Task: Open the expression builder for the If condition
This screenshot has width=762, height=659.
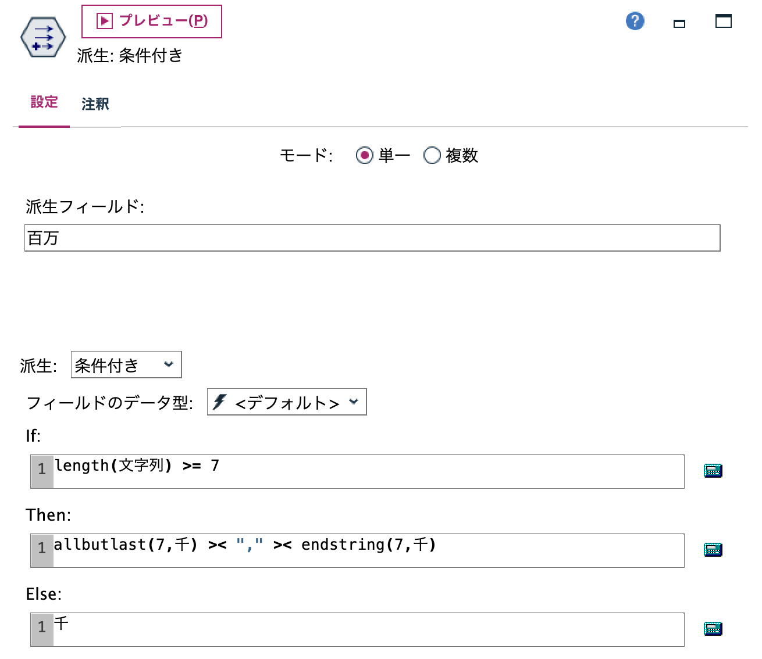Action: pos(713,471)
